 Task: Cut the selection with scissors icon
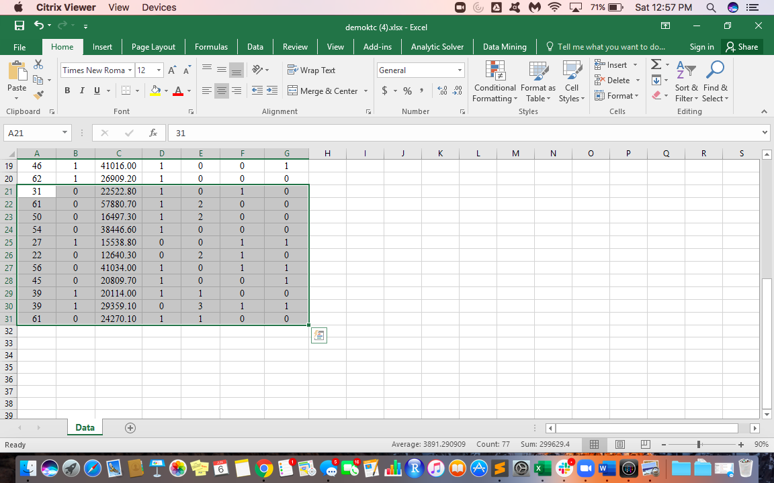pyautogui.click(x=38, y=64)
